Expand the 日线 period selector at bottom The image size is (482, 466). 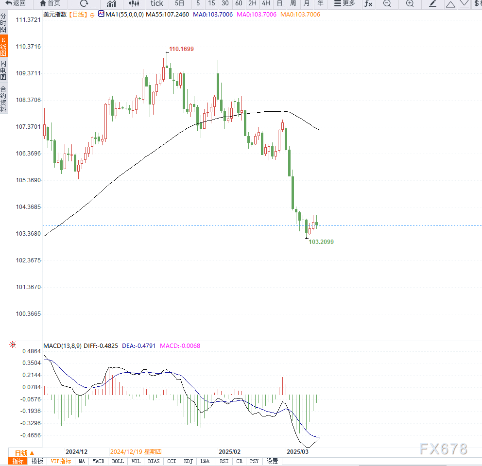25,453
